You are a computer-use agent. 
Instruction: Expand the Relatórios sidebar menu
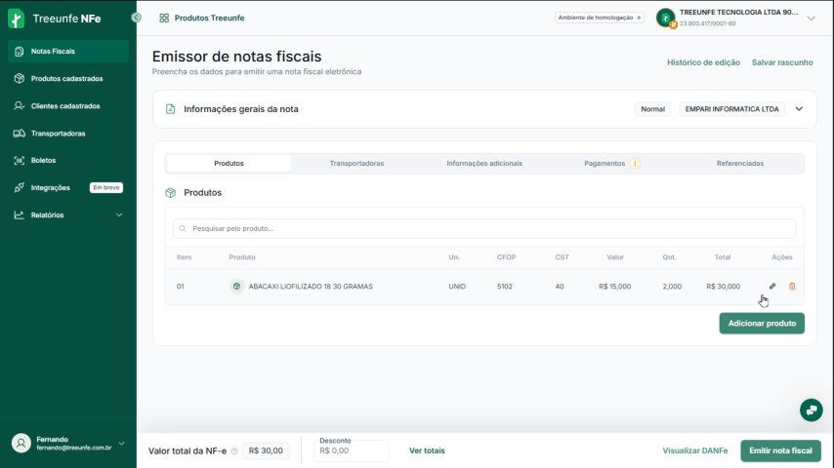119,214
